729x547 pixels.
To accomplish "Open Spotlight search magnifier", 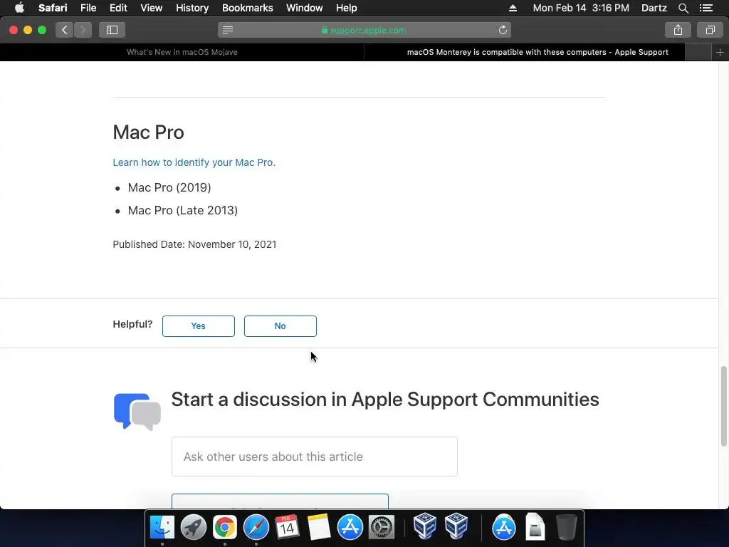I will 683,8.
